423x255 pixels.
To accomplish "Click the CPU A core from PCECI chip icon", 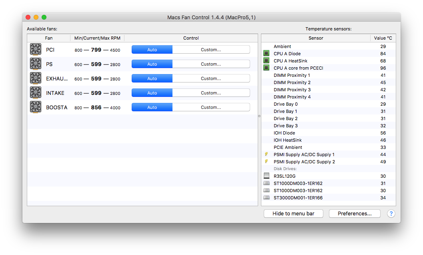I will (x=266, y=68).
